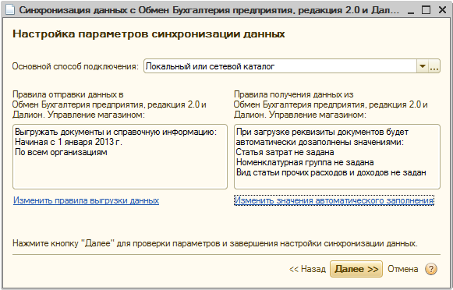The height and width of the screenshot is (290, 453).
Task: Click the 'Локальный или сетевой каталог' field
Action: click(x=280, y=66)
